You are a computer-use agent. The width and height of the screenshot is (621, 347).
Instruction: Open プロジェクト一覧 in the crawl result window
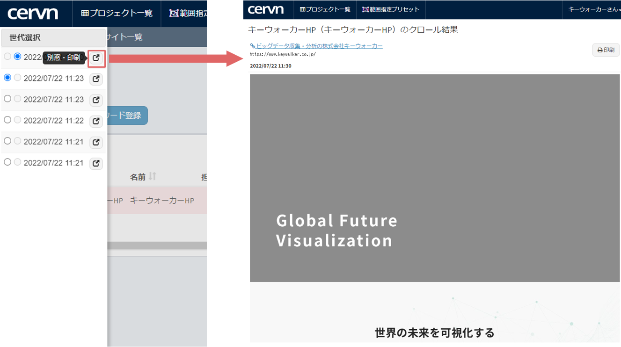[325, 9]
